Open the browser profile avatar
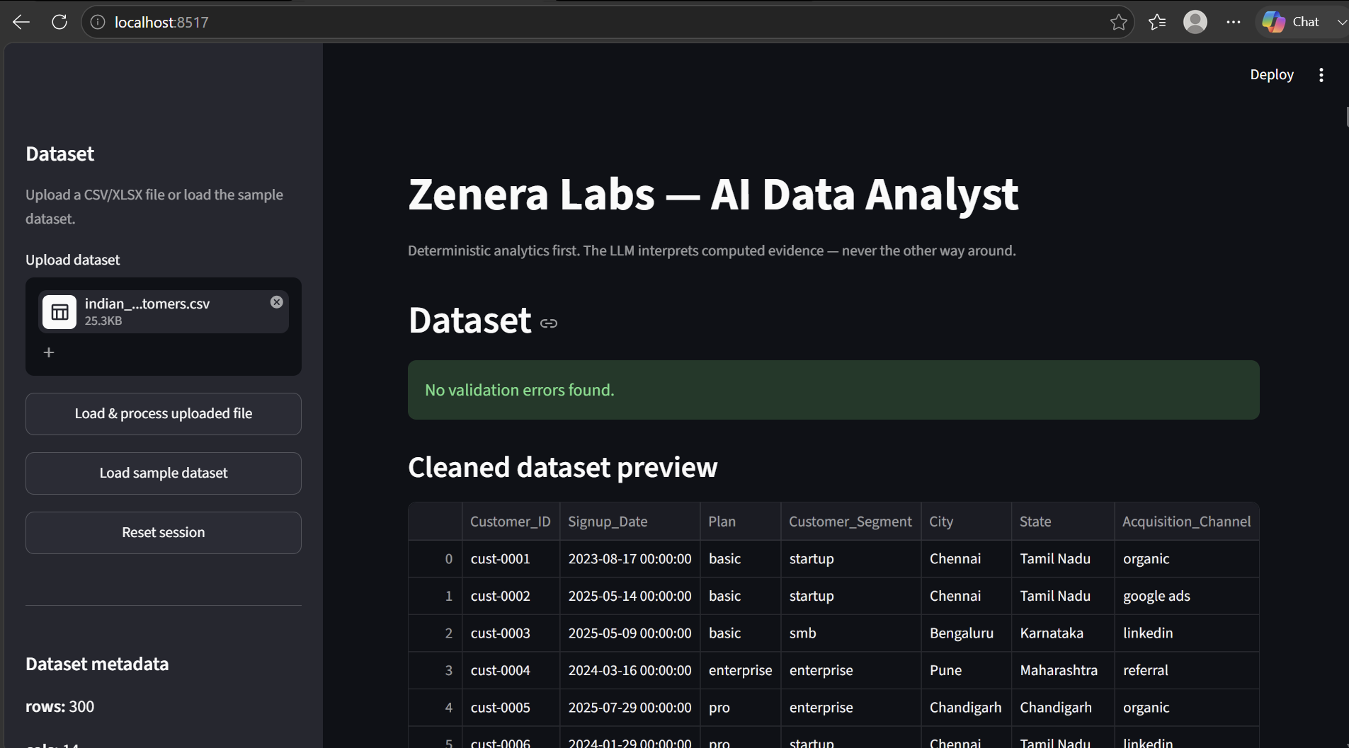Screen dimensions: 1349x748 pyautogui.click(x=1195, y=22)
